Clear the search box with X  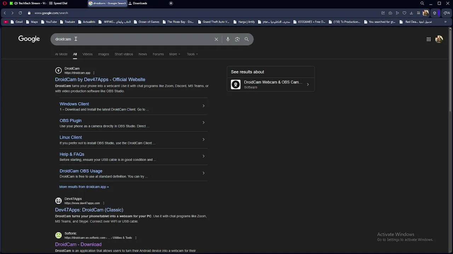click(216, 39)
